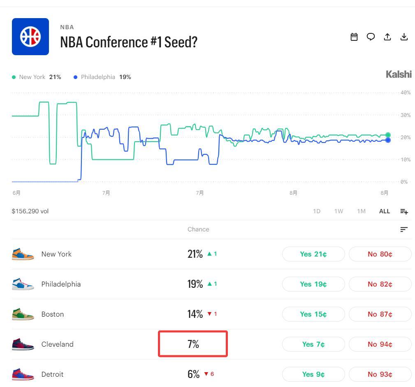Click the Detroit market row name
This screenshot has height=387, width=415.
point(52,374)
